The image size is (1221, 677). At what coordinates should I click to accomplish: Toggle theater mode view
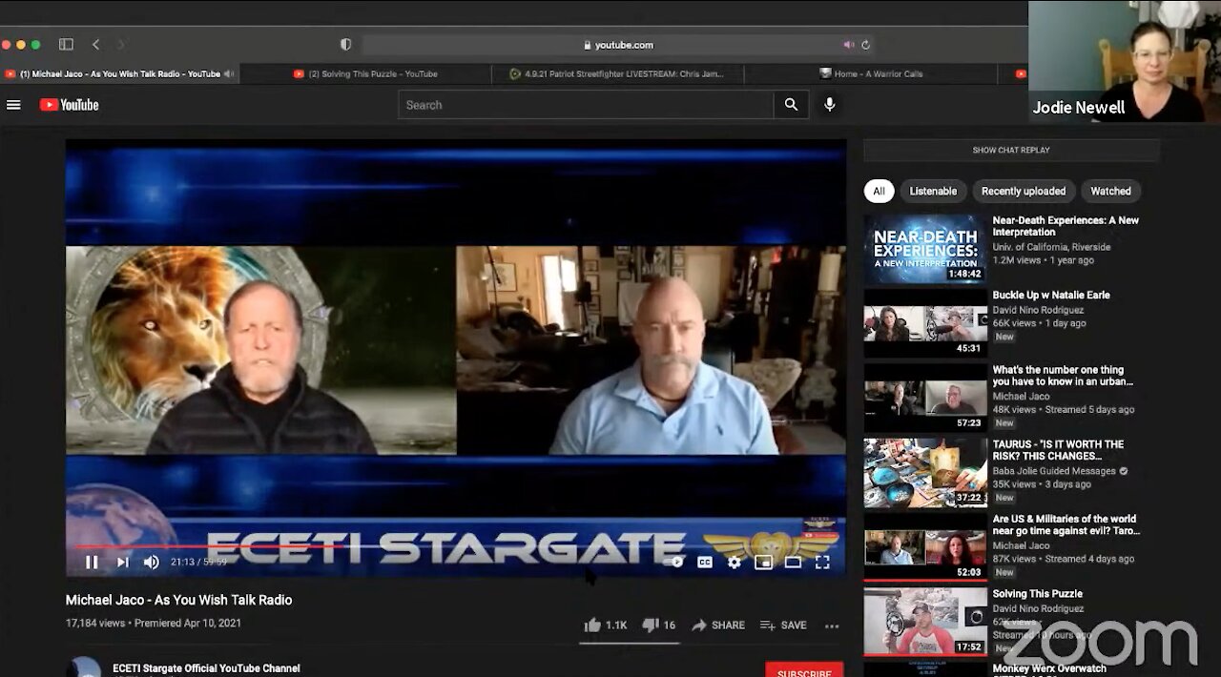click(x=793, y=563)
